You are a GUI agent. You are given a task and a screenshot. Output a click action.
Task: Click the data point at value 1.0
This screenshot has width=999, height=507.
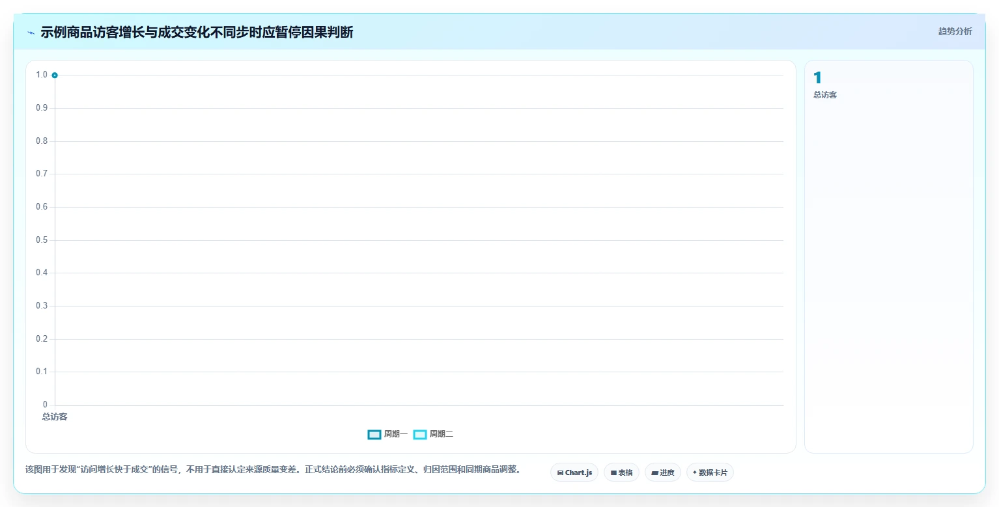tap(55, 75)
